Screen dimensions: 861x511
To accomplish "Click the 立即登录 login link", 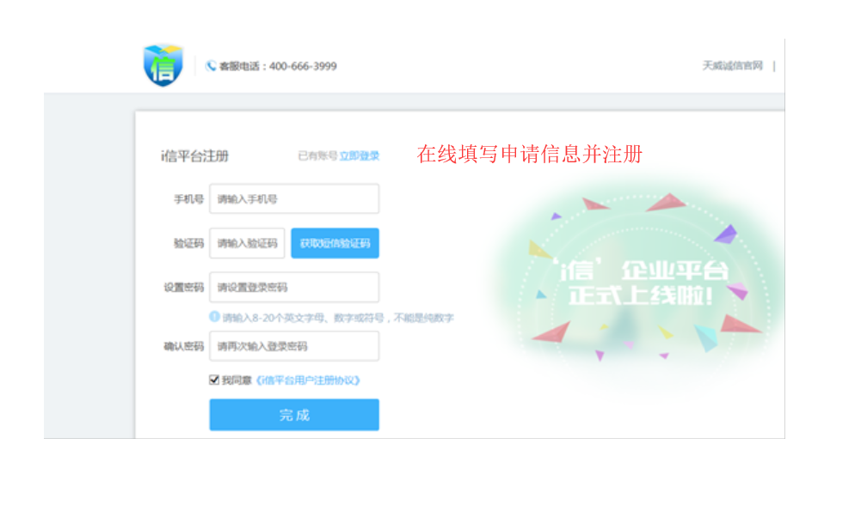I will (360, 156).
